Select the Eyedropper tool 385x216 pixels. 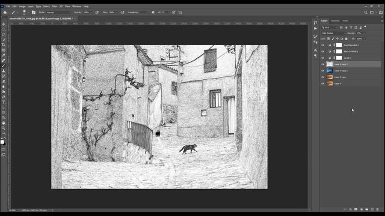click(4, 55)
